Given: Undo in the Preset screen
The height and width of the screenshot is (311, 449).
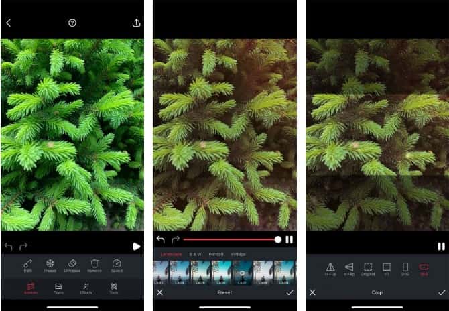Looking at the screenshot, I should coord(160,239).
